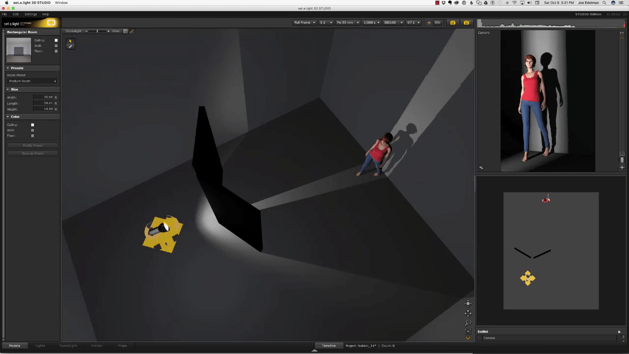Collapse the Size section

(32, 89)
